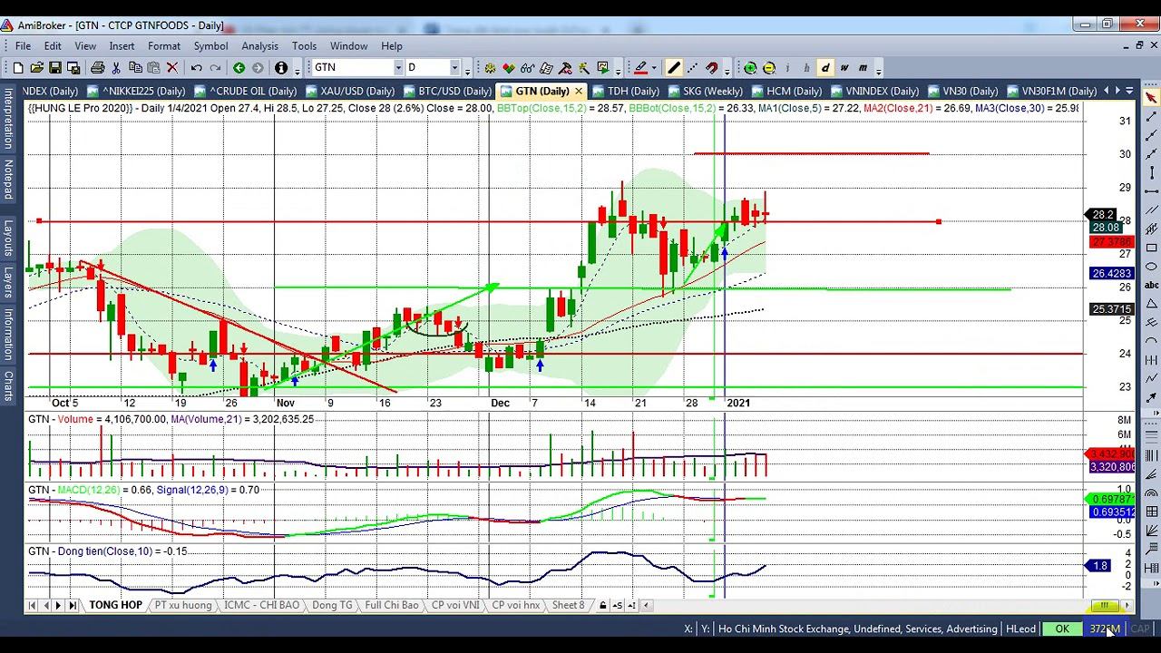
Task: Switch to daily interval 'd' button
Action: coord(825,68)
